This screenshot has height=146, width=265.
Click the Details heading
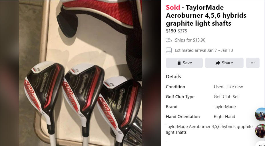click(173, 77)
